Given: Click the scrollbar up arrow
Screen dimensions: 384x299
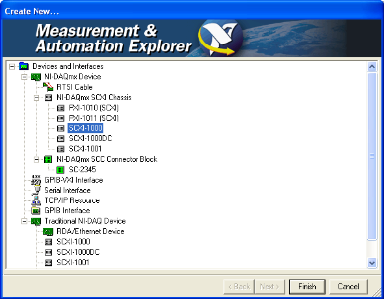Looking at the screenshot, I should 372,66.
